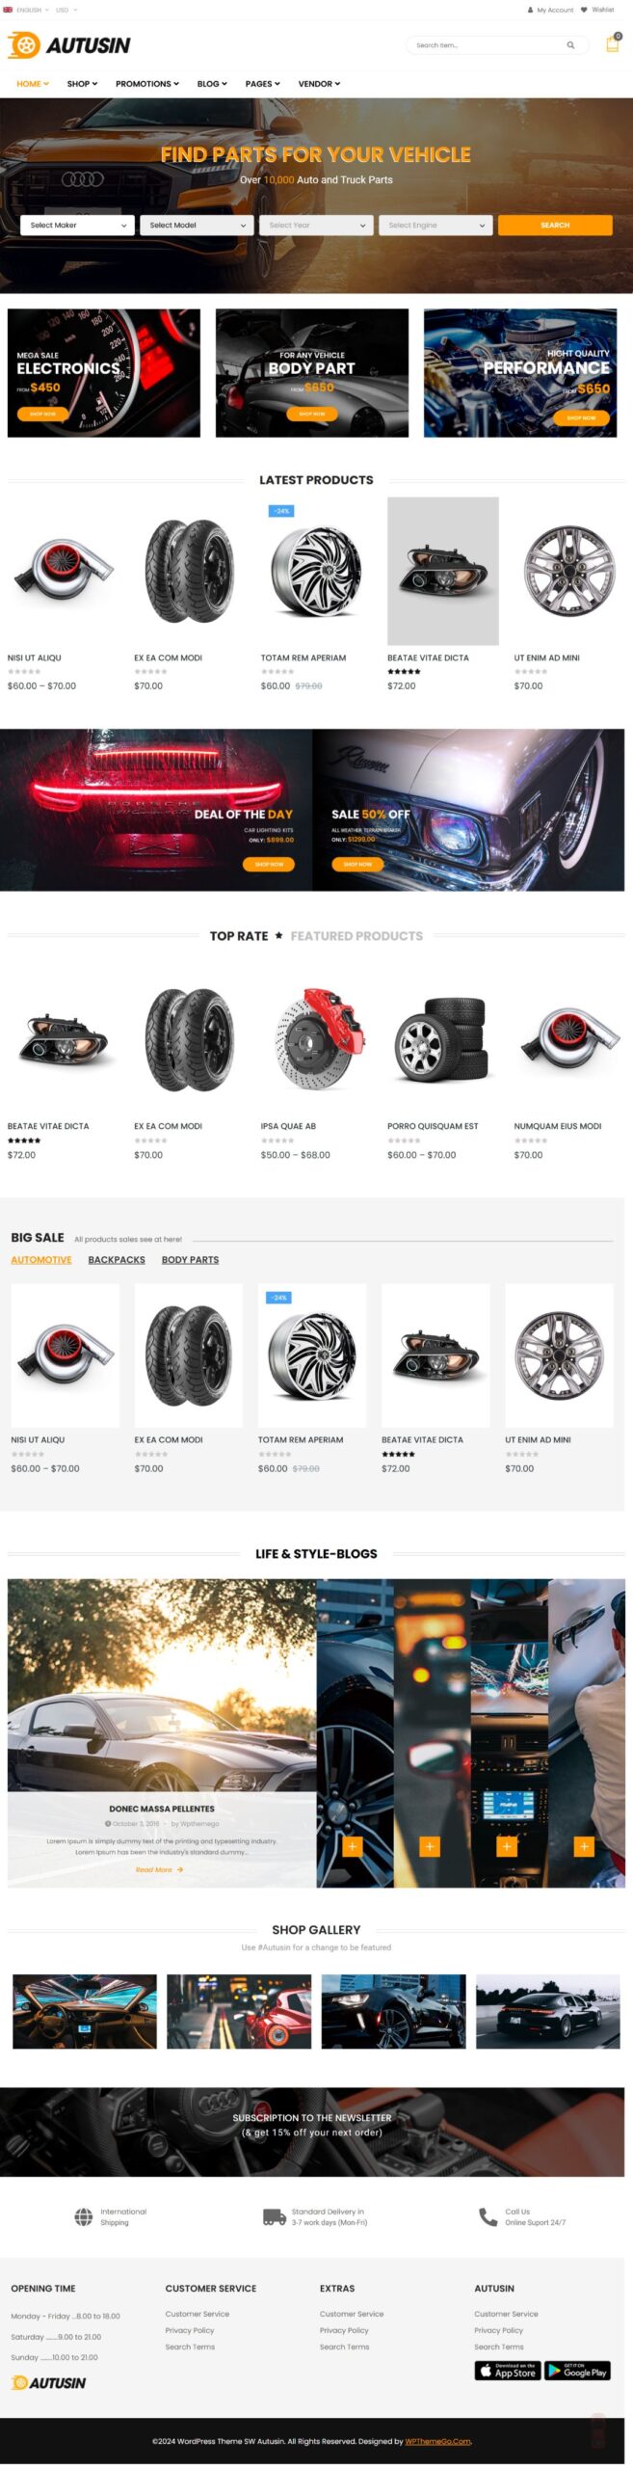Click the Autusin logo in header
Image resolution: width=633 pixels, height=2468 pixels.
68,44
